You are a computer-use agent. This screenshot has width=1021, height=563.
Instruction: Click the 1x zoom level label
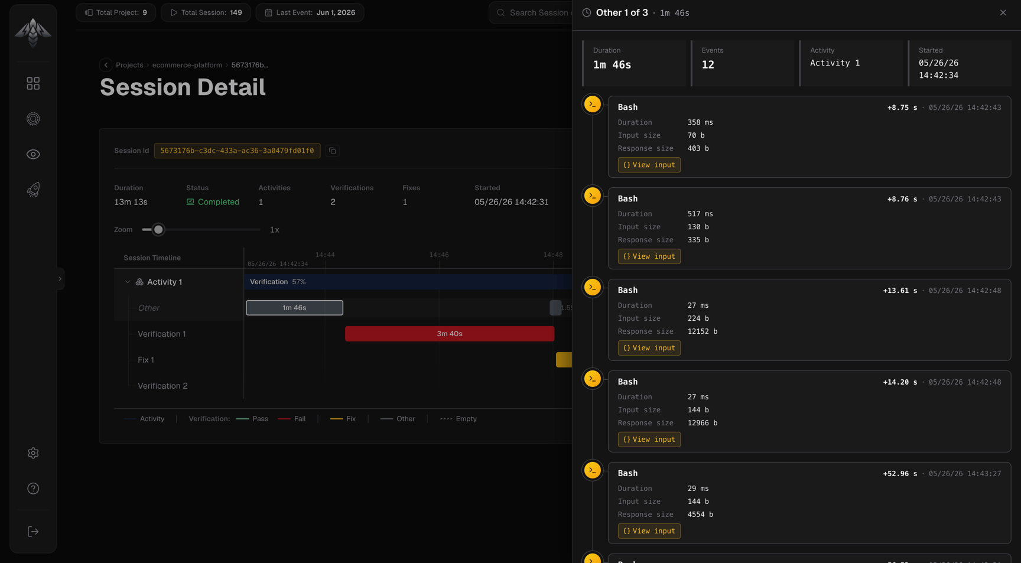pyautogui.click(x=275, y=230)
